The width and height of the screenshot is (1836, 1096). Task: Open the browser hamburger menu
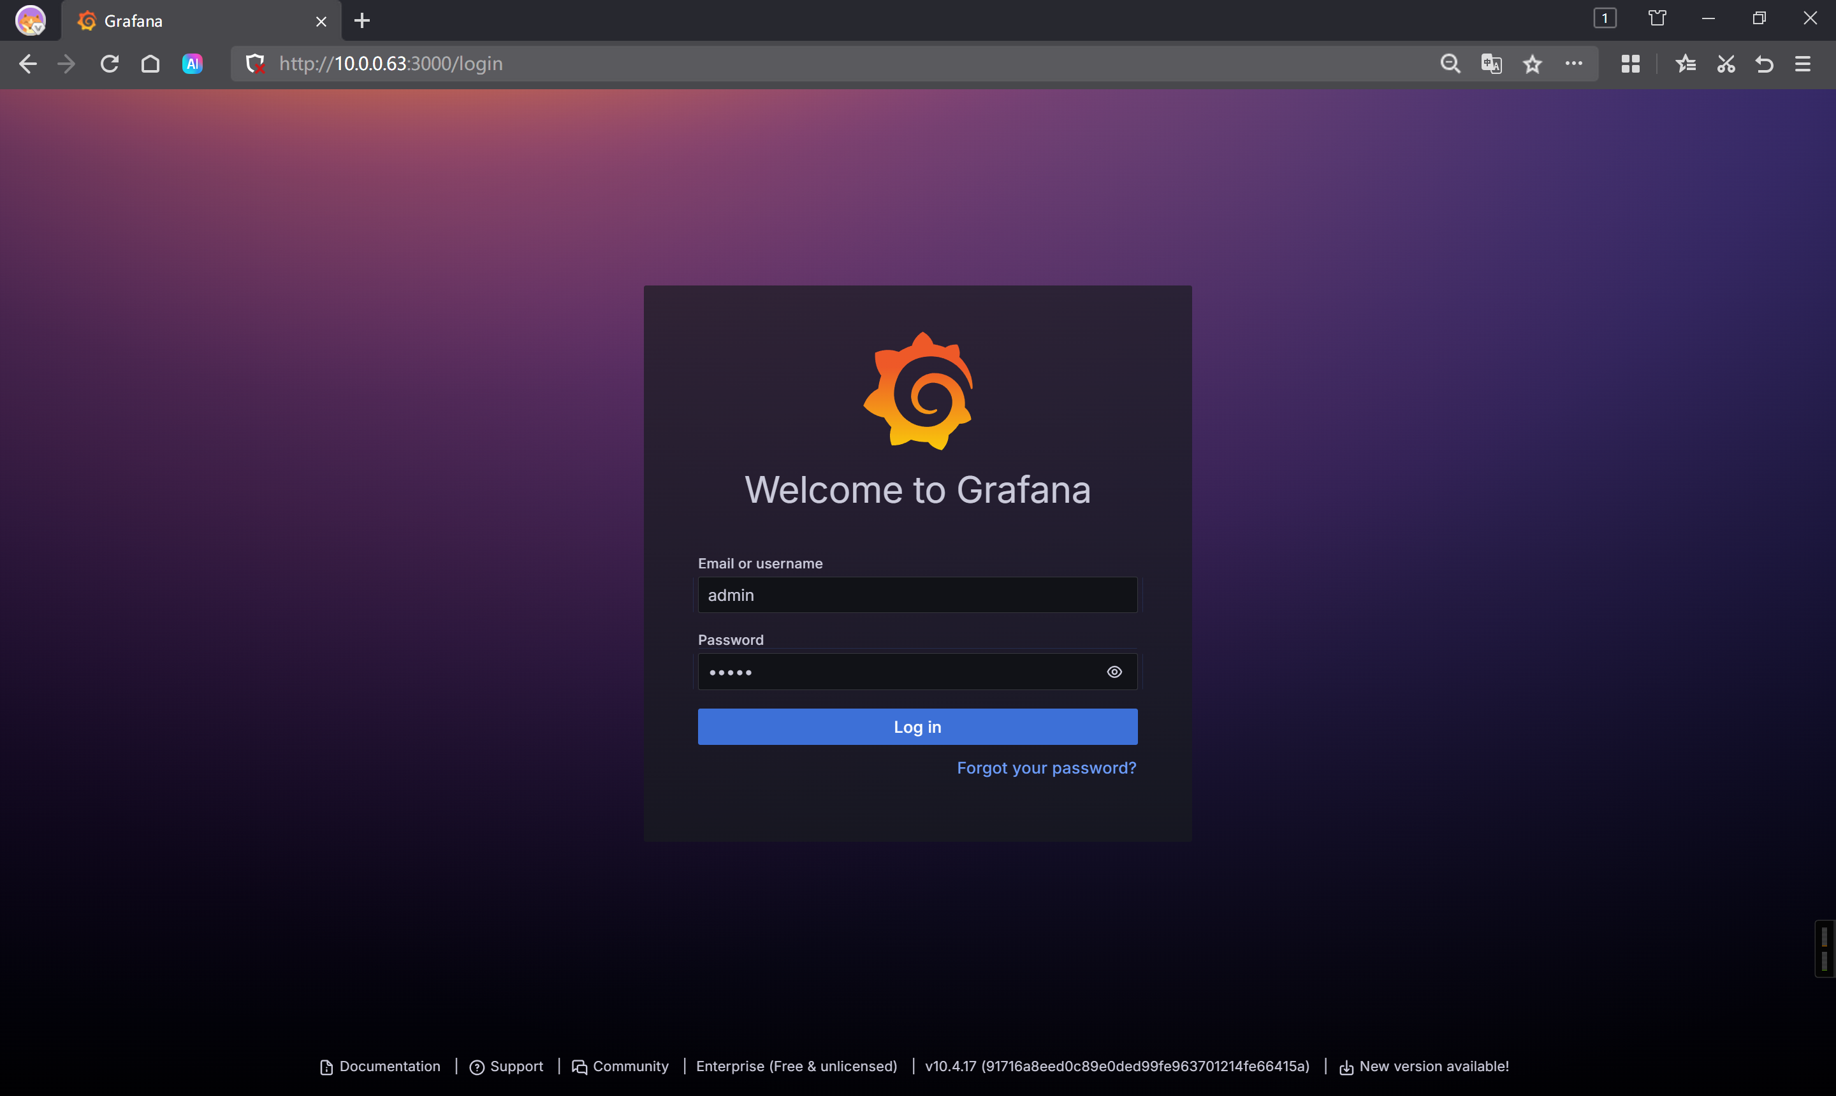[1803, 64]
